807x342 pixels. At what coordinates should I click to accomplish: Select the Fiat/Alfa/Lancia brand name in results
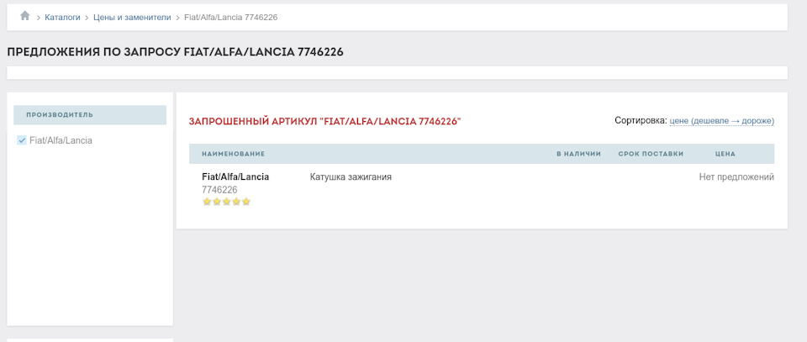235,177
